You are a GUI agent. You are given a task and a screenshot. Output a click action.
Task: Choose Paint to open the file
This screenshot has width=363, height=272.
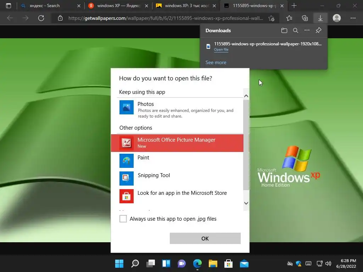(177, 160)
